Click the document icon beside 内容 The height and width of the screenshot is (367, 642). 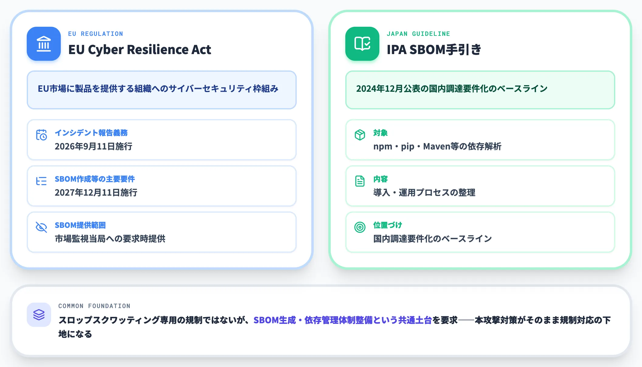(x=360, y=181)
